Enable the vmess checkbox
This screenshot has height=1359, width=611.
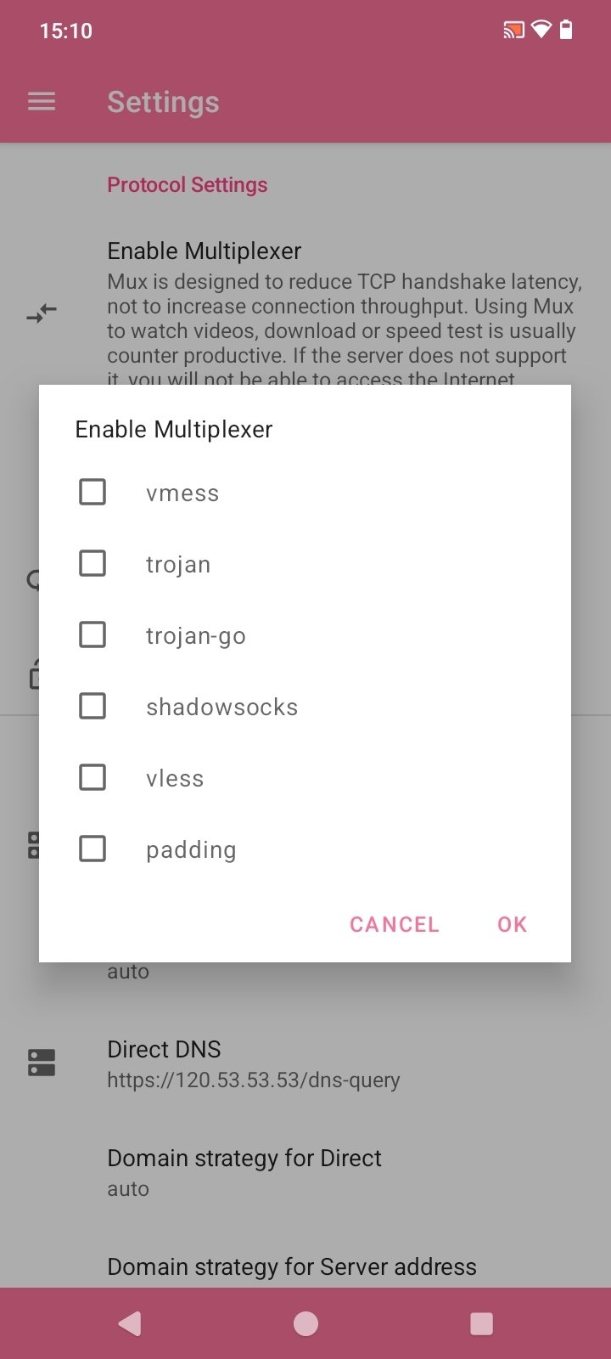point(92,492)
